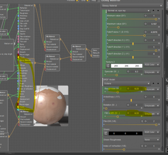This screenshot has width=168, height=155.
Task: Click the Anisotropy gear icon
Action: tap(146, 97)
